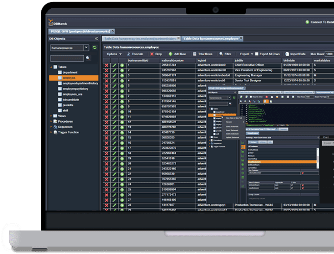Click the search icon beside the object search field
This screenshot has width=334, height=254.
(88, 58)
